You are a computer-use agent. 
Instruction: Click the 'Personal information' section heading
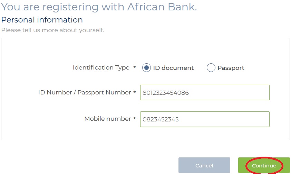pyautogui.click(x=42, y=20)
